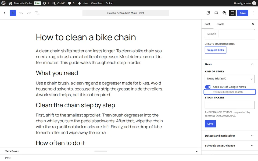The height and width of the screenshot is (161, 258).
Task: Close the settings sidebar
Action: [253, 24]
